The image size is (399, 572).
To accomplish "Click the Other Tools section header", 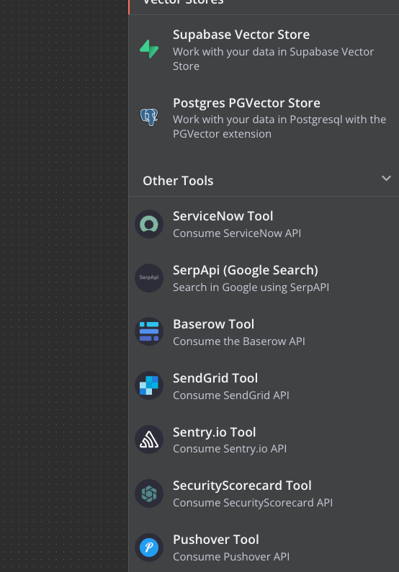I will point(264,180).
